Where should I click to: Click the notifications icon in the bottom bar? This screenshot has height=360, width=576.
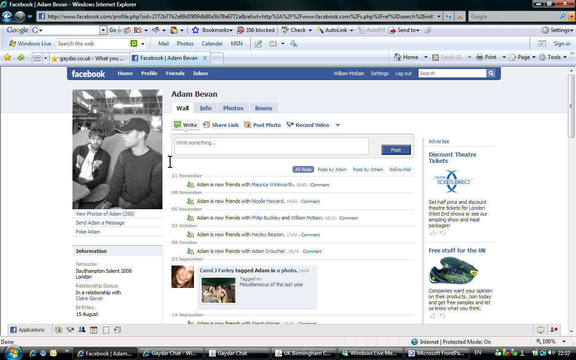click(540, 330)
